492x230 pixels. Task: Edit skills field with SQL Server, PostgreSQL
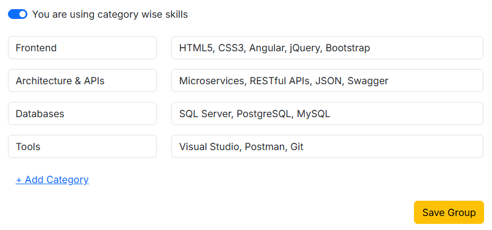[x=327, y=113]
